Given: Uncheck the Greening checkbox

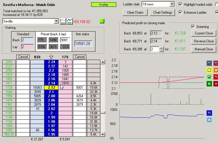Looking at the screenshot, I should click(193, 27).
